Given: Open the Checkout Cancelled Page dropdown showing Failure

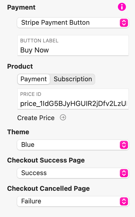Looking at the screenshot, I should click(x=73, y=201).
